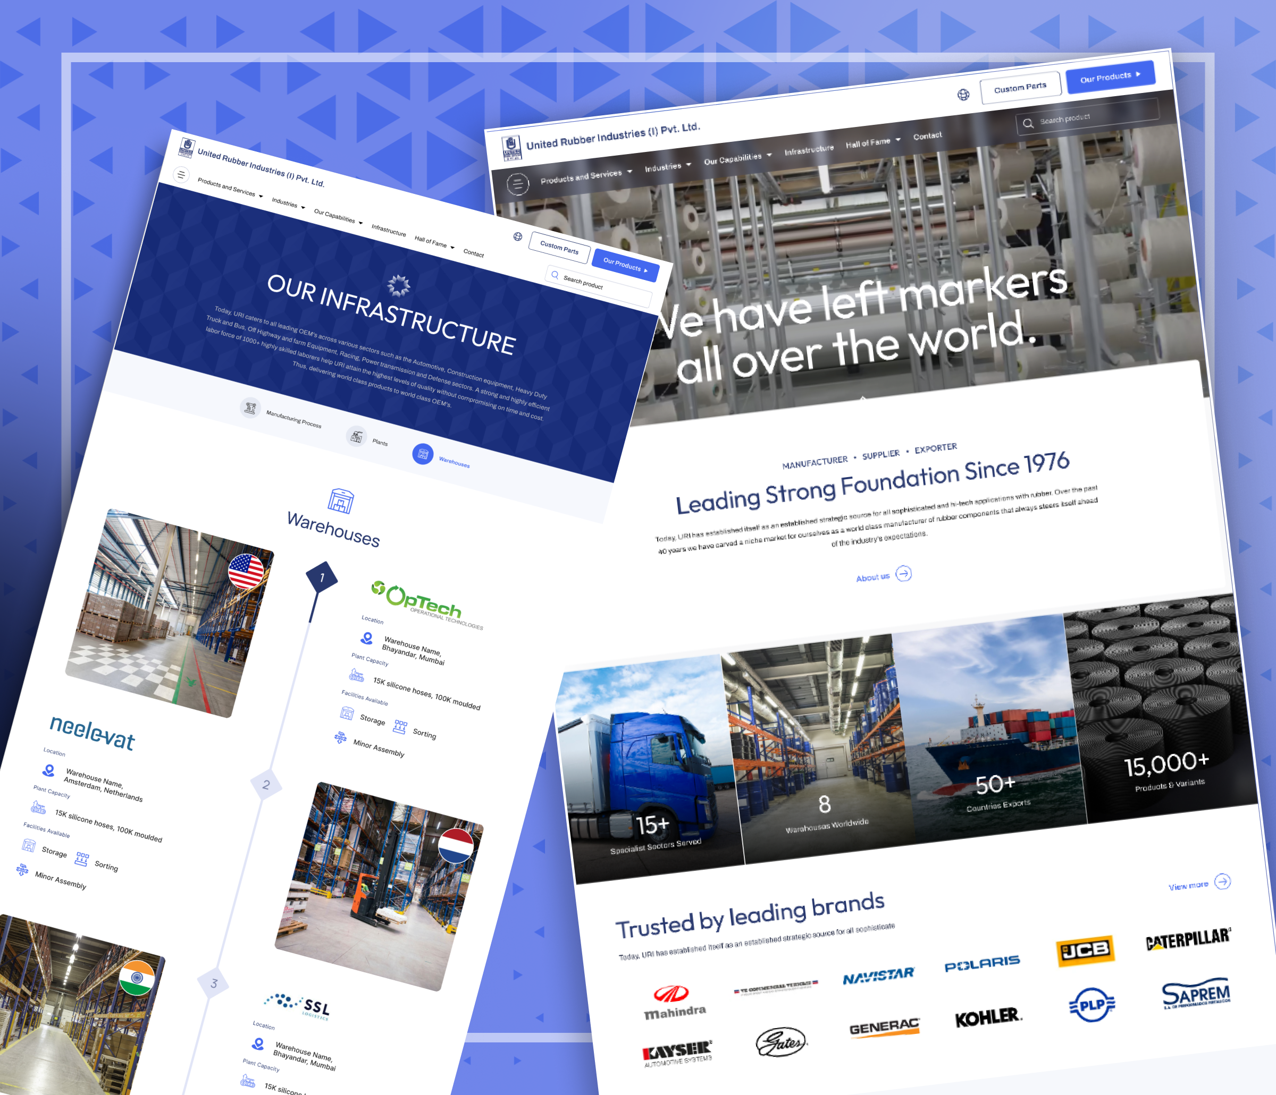The height and width of the screenshot is (1095, 1276).
Task: Click the United Rubber logo on home page
Action: tap(511, 148)
